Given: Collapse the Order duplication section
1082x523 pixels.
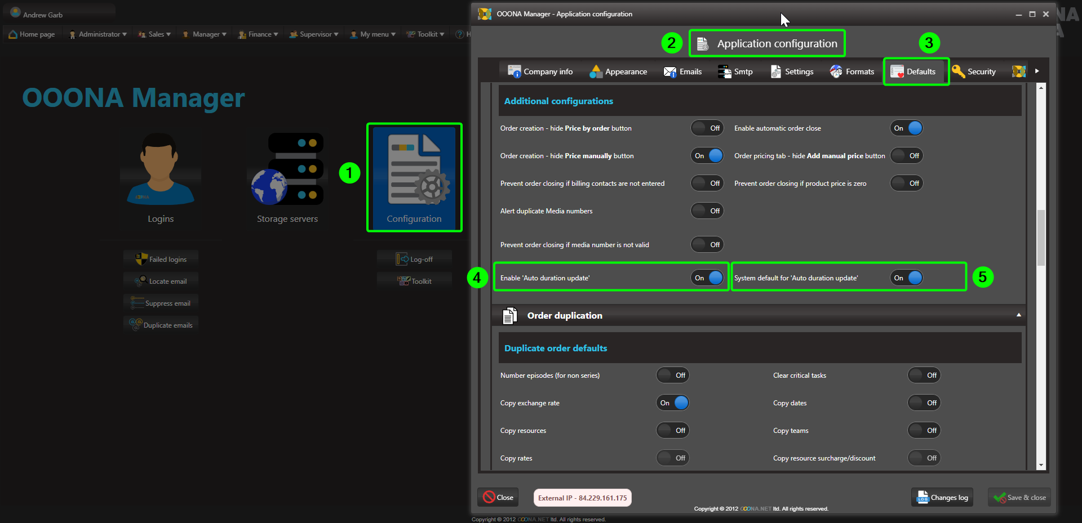Looking at the screenshot, I should pos(1018,315).
